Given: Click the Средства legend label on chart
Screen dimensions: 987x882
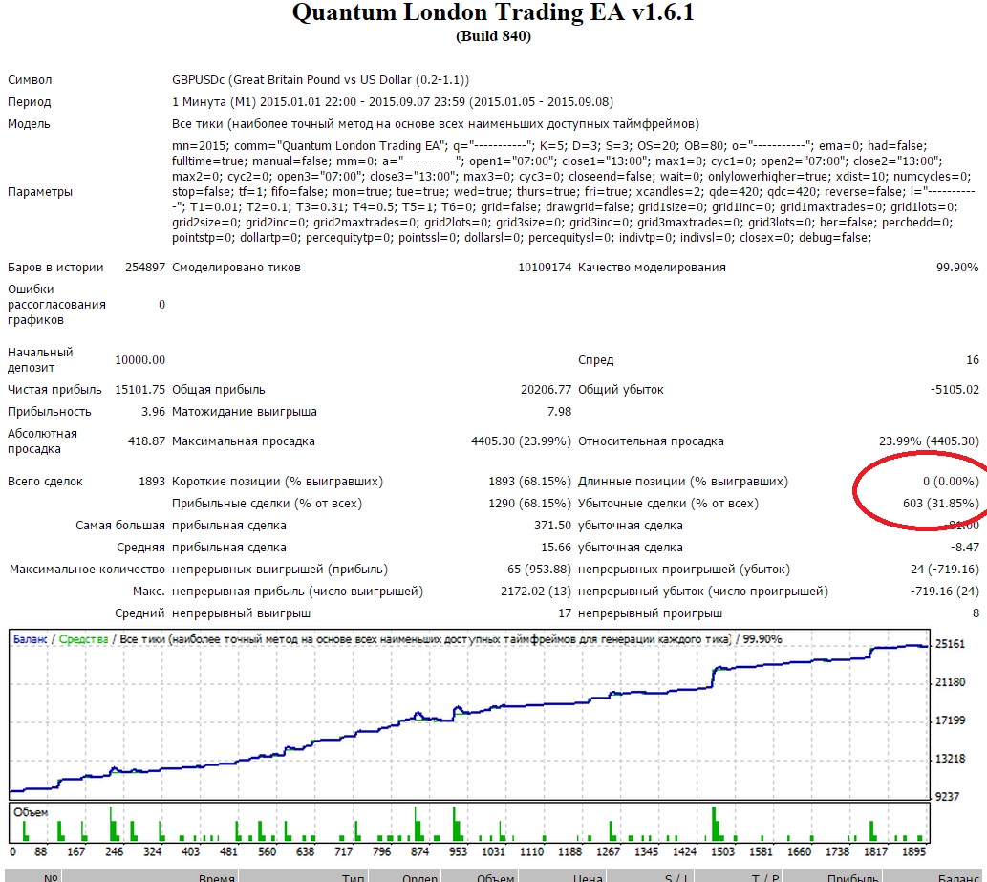Looking at the screenshot, I should [84, 639].
